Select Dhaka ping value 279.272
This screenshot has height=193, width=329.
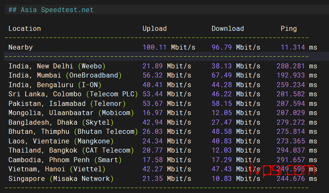click(x=291, y=122)
